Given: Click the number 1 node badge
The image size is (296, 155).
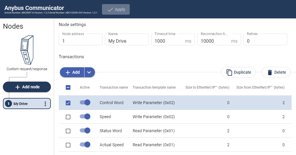Looking at the screenshot, I should click(x=8, y=104).
